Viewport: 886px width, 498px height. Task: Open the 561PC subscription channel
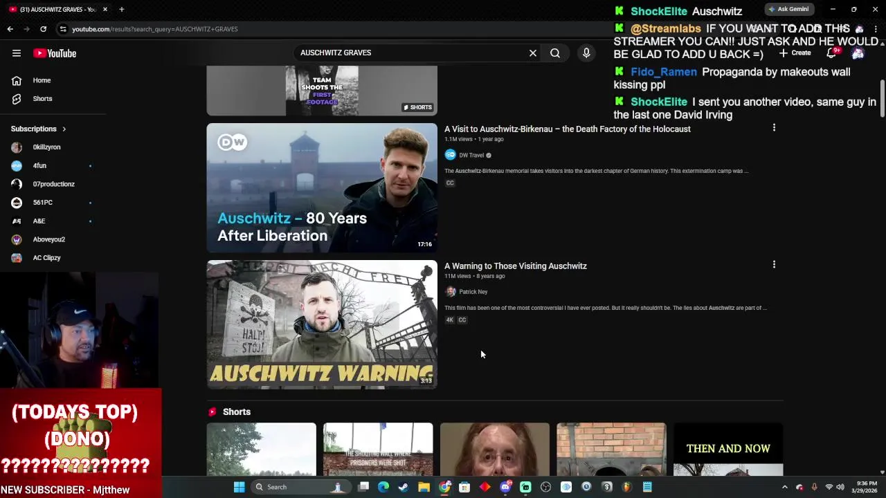[43, 203]
